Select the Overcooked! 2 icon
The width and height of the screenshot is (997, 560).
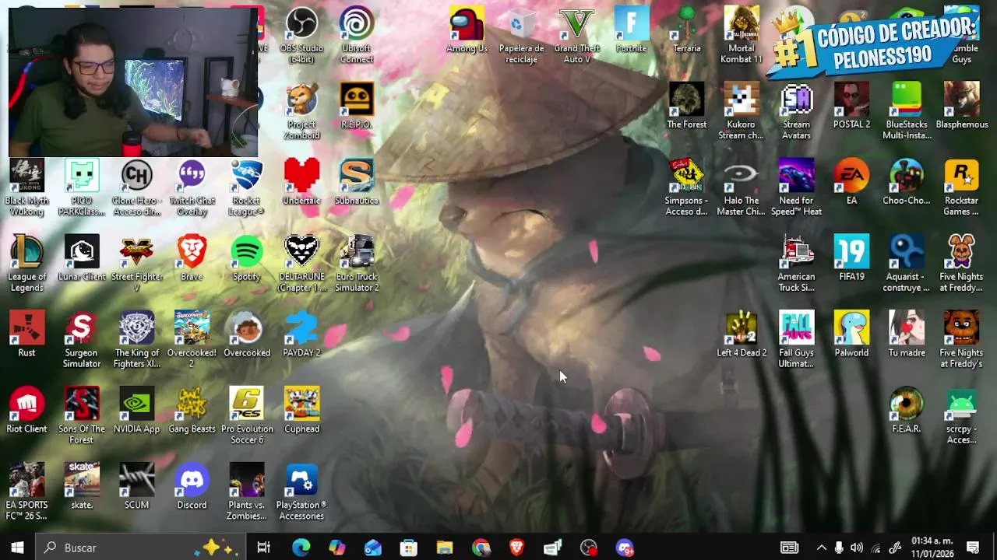(x=192, y=339)
